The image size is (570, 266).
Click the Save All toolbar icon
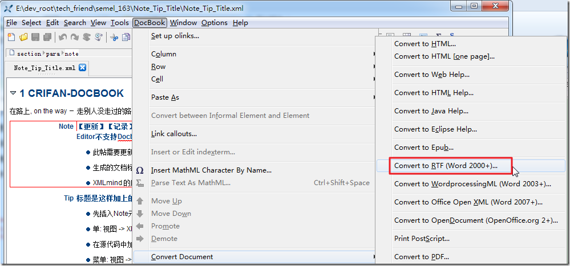point(47,38)
